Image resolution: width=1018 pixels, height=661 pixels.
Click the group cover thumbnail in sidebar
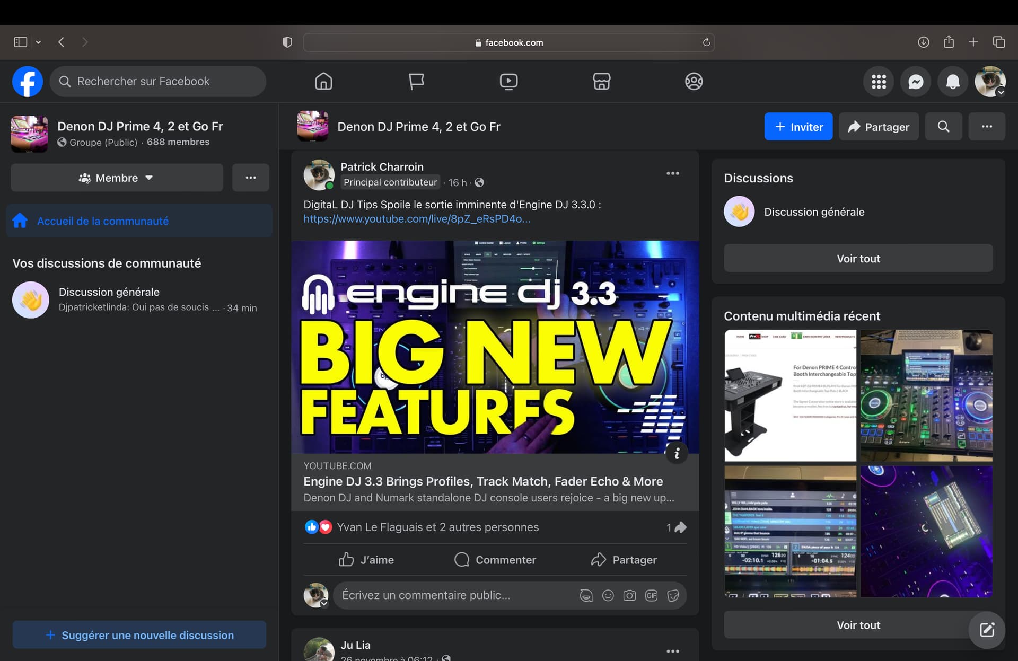(29, 134)
